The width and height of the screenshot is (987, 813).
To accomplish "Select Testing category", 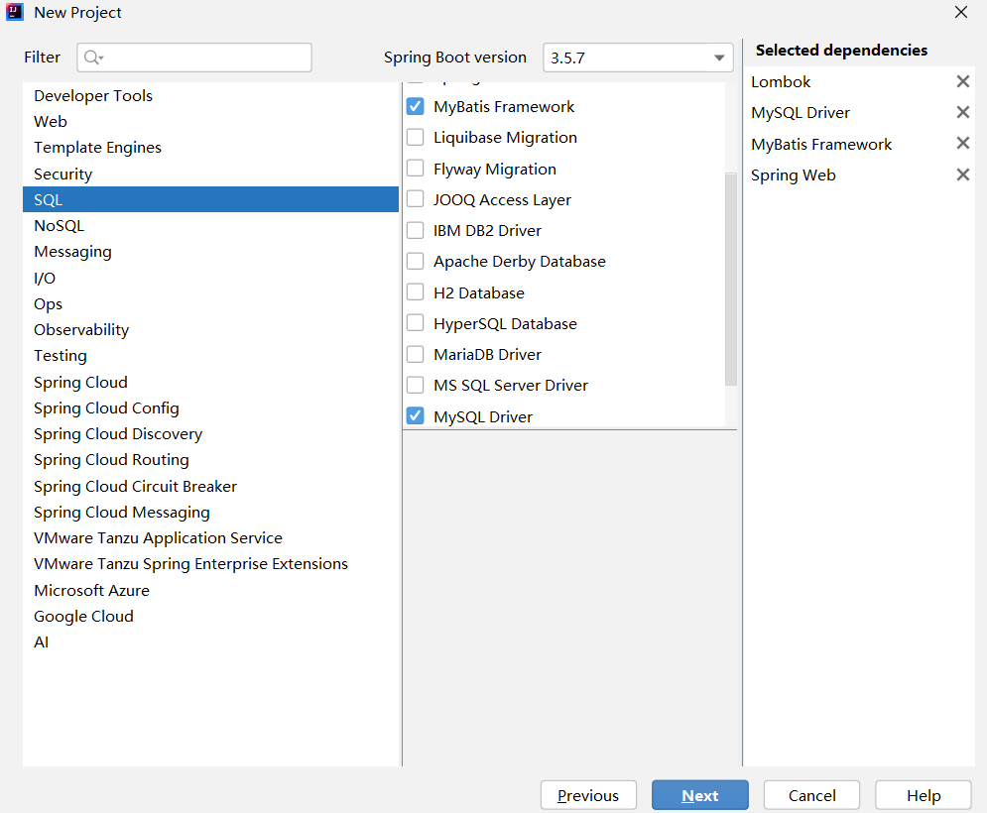I will [210, 356].
